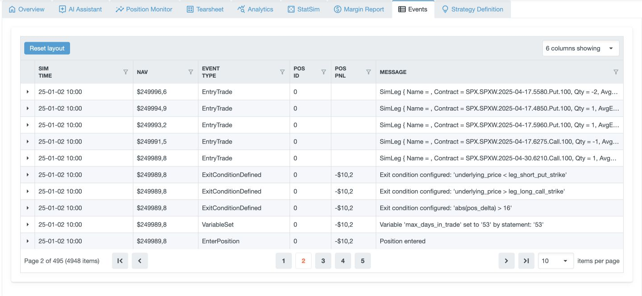The height and width of the screenshot is (296, 642).
Task: Open EVENT TYPE column filter
Action: click(282, 72)
